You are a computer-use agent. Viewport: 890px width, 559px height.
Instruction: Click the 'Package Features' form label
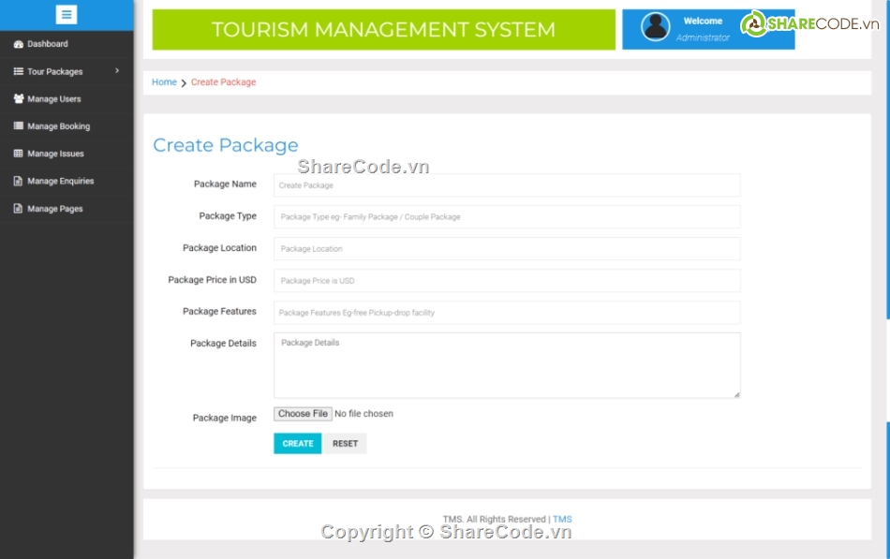click(219, 312)
